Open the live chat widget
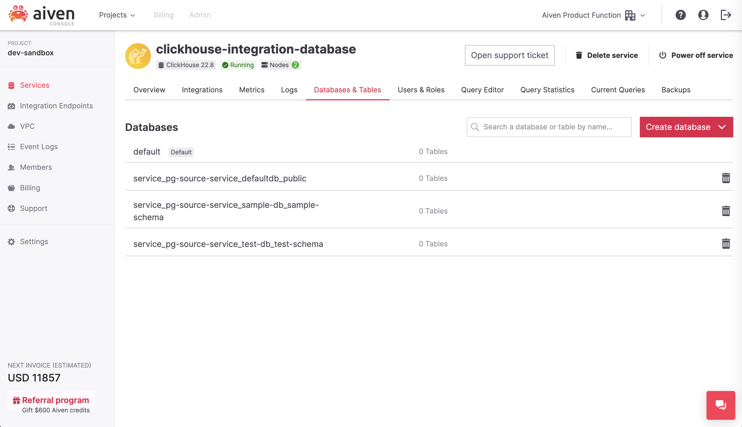The image size is (742, 427). tap(721, 405)
